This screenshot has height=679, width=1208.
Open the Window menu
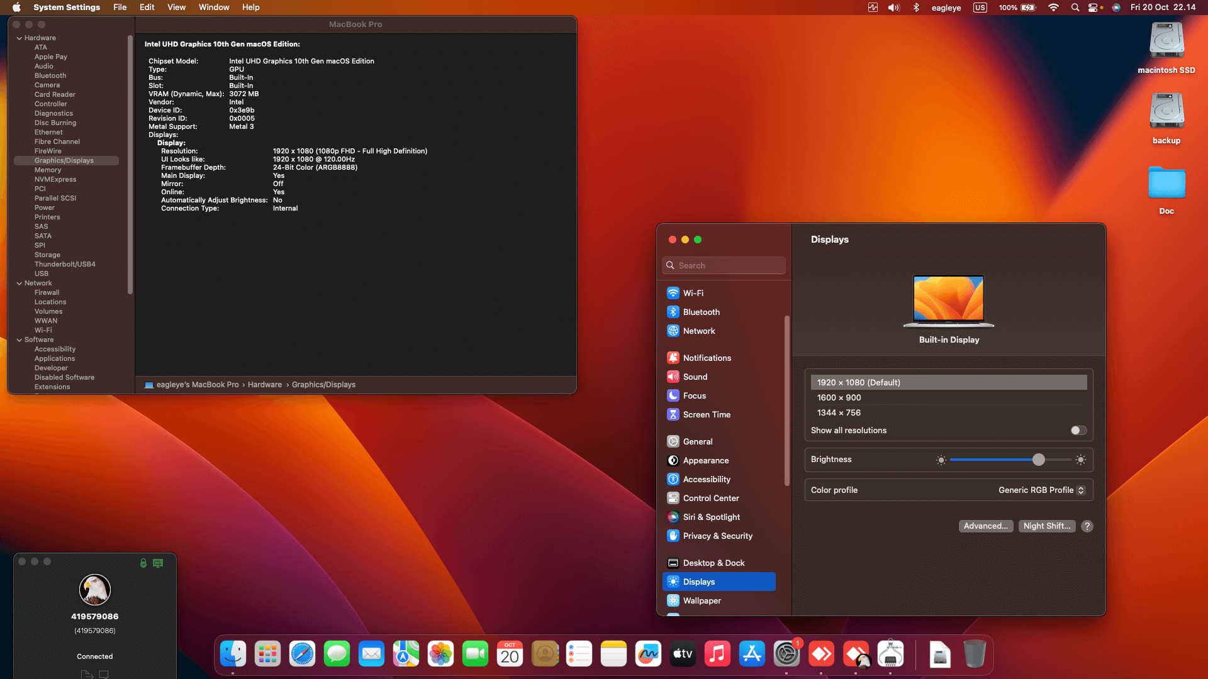coord(214,8)
